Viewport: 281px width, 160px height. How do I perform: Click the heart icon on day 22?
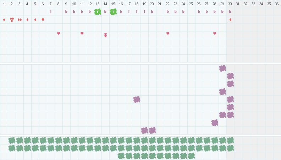click(168, 33)
